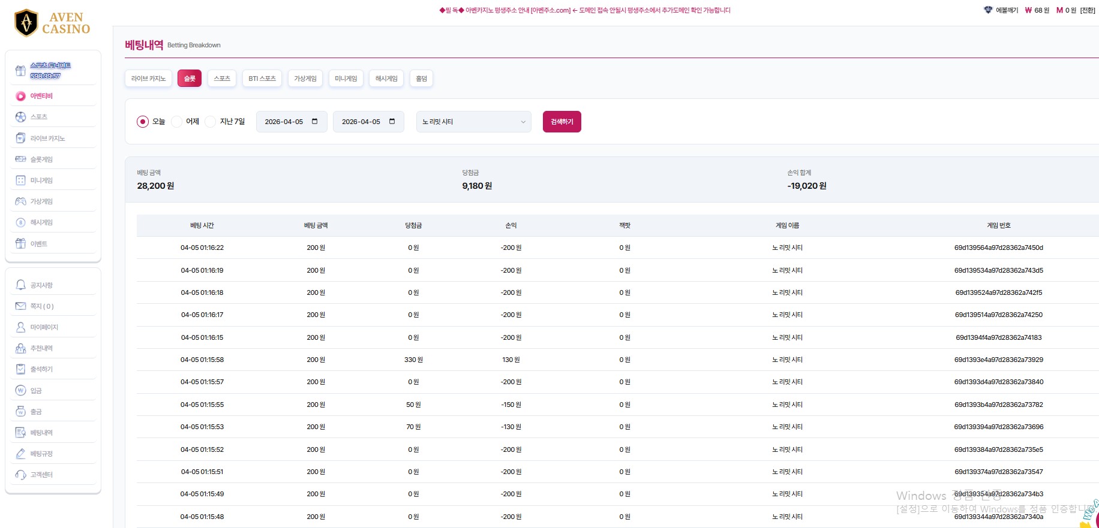This screenshot has width=1099, height=528.
Task: Select the 지난 7일 radio button
Action: [211, 122]
